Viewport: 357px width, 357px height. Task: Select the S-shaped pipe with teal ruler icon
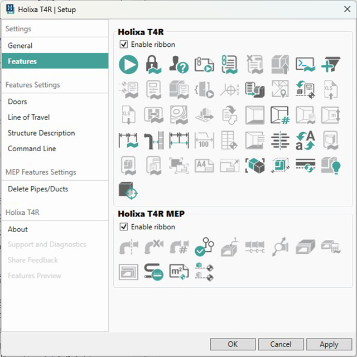pyautogui.click(x=153, y=272)
